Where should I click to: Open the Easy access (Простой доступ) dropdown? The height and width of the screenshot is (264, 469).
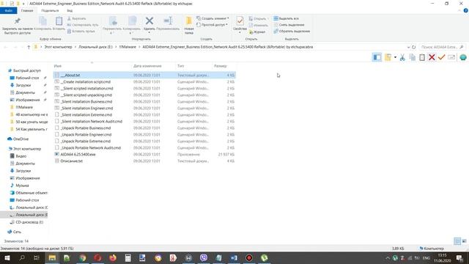pyautogui.click(x=212, y=24)
